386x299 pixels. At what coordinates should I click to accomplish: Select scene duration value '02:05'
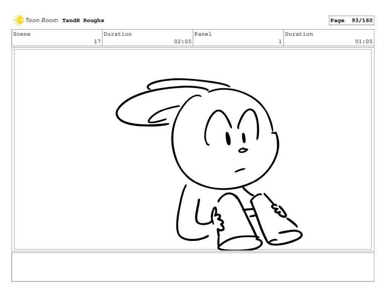[x=183, y=41]
